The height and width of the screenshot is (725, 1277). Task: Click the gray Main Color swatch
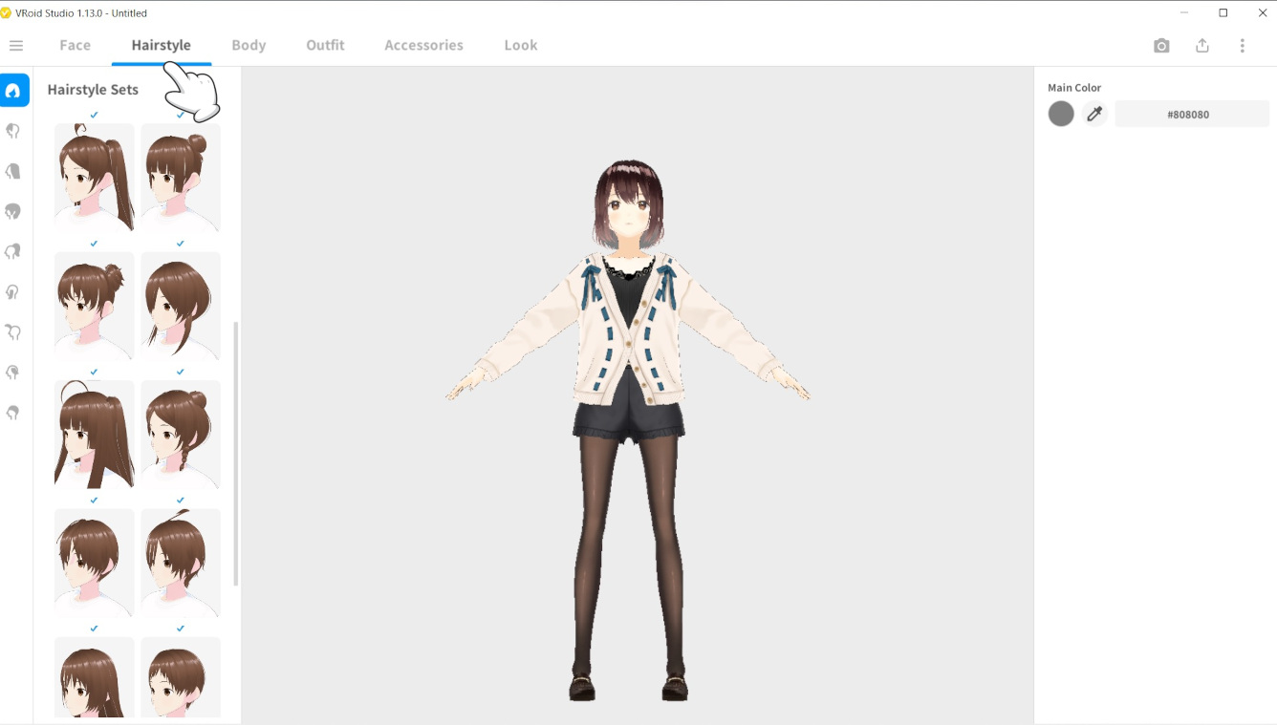[x=1061, y=113]
